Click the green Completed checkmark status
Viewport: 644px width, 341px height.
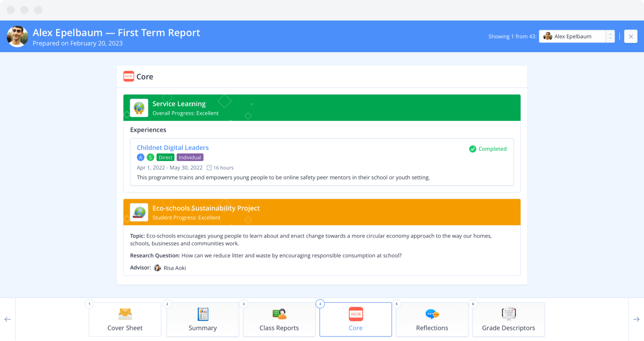tap(472, 149)
